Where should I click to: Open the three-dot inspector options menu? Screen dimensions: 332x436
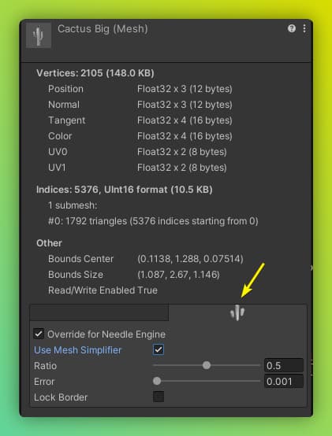(304, 28)
